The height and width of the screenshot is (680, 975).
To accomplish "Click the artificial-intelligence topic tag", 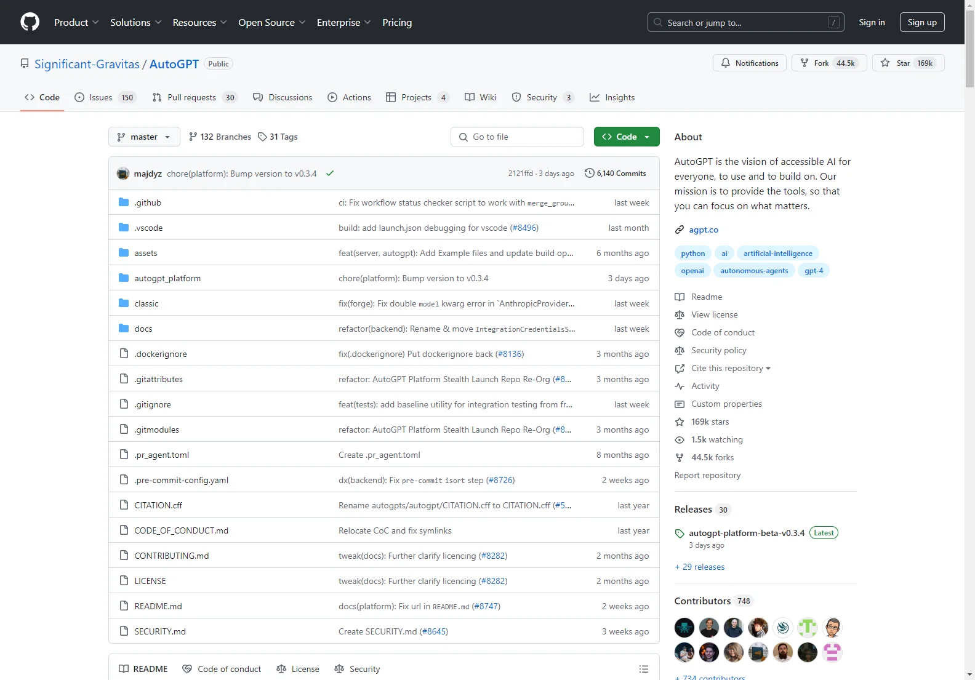I will pos(778,254).
